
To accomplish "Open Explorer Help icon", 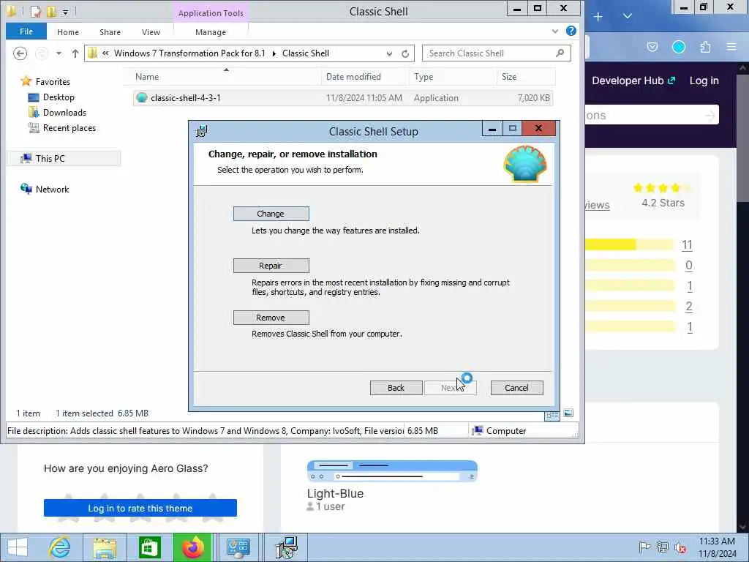I will click(571, 31).
